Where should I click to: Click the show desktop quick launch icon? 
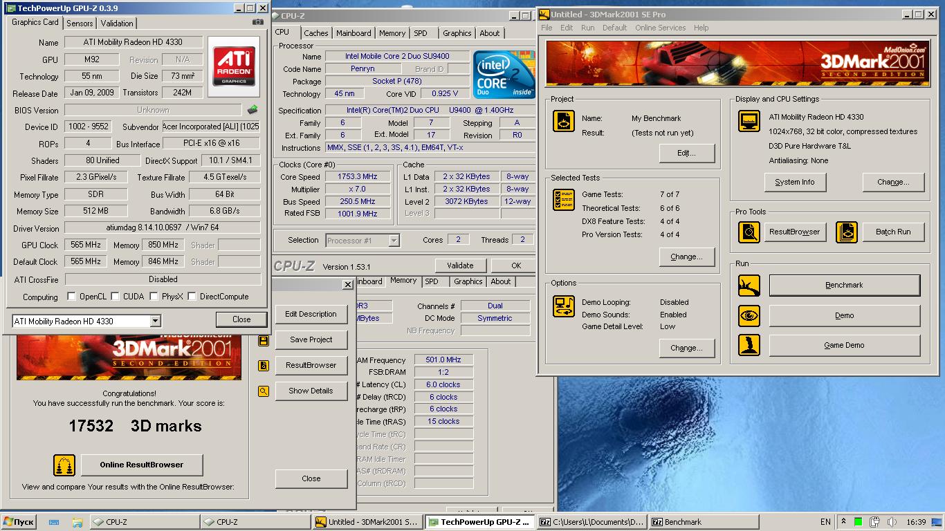[x=54, y=522]
